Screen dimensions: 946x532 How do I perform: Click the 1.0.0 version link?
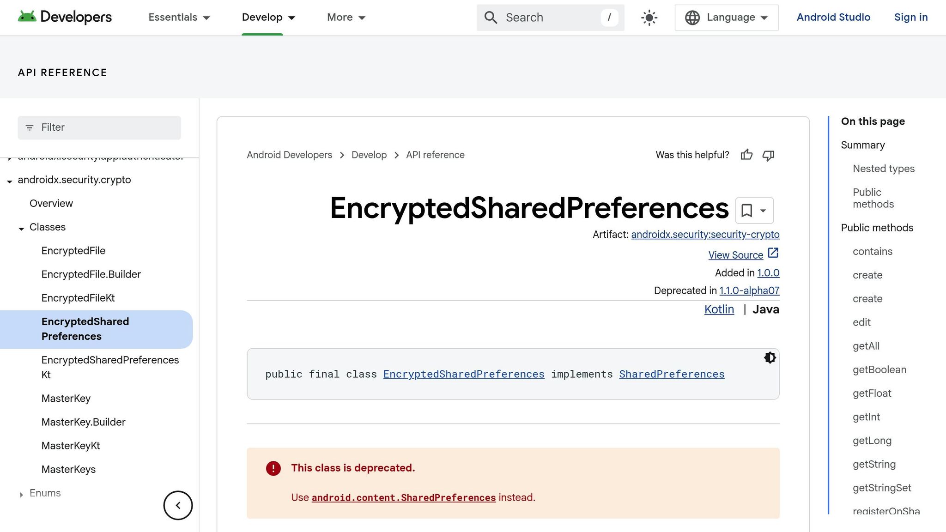[768, 273]
